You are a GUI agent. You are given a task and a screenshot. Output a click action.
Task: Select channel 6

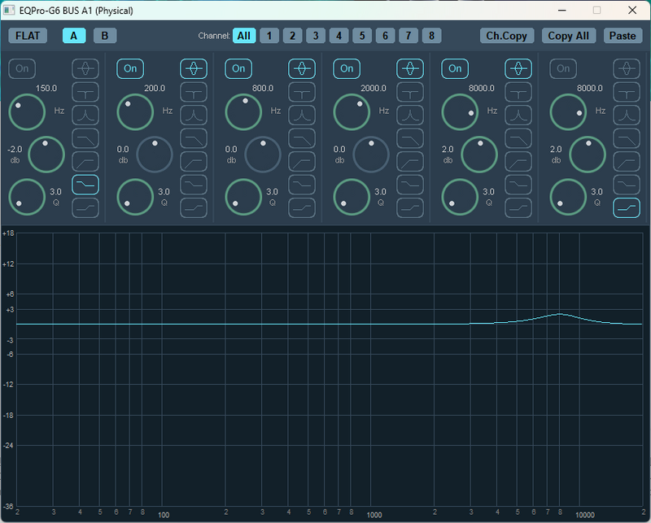(x=385, y=36)
